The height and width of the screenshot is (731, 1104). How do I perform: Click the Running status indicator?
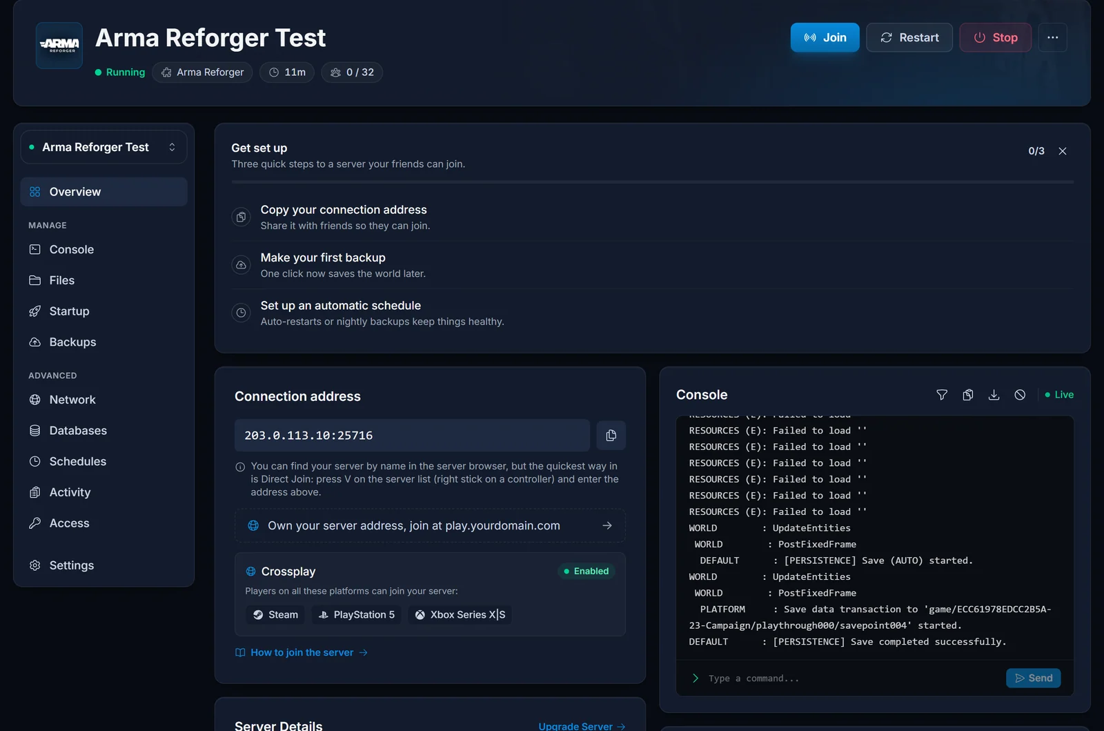(x=120, y=72)
